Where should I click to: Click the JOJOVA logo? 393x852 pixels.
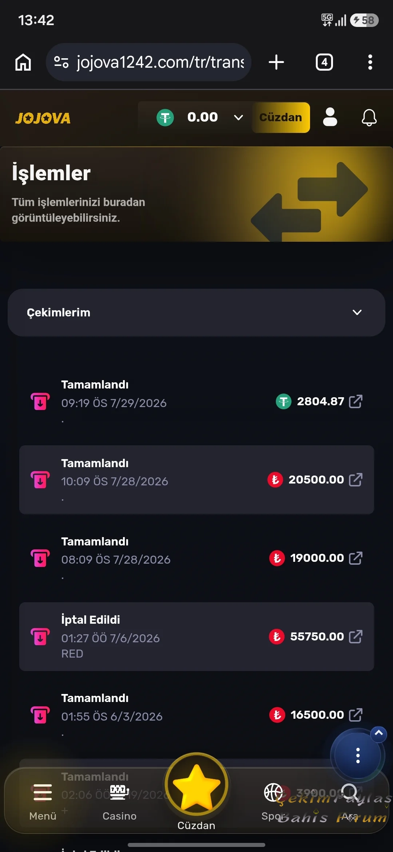tap(43, 118)
